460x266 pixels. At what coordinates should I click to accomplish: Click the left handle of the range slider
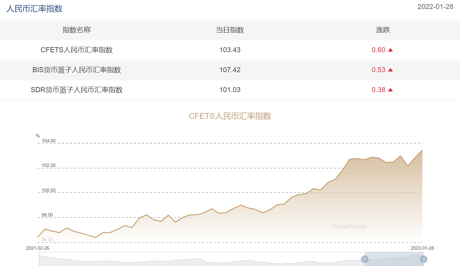[x=365, y=259]
